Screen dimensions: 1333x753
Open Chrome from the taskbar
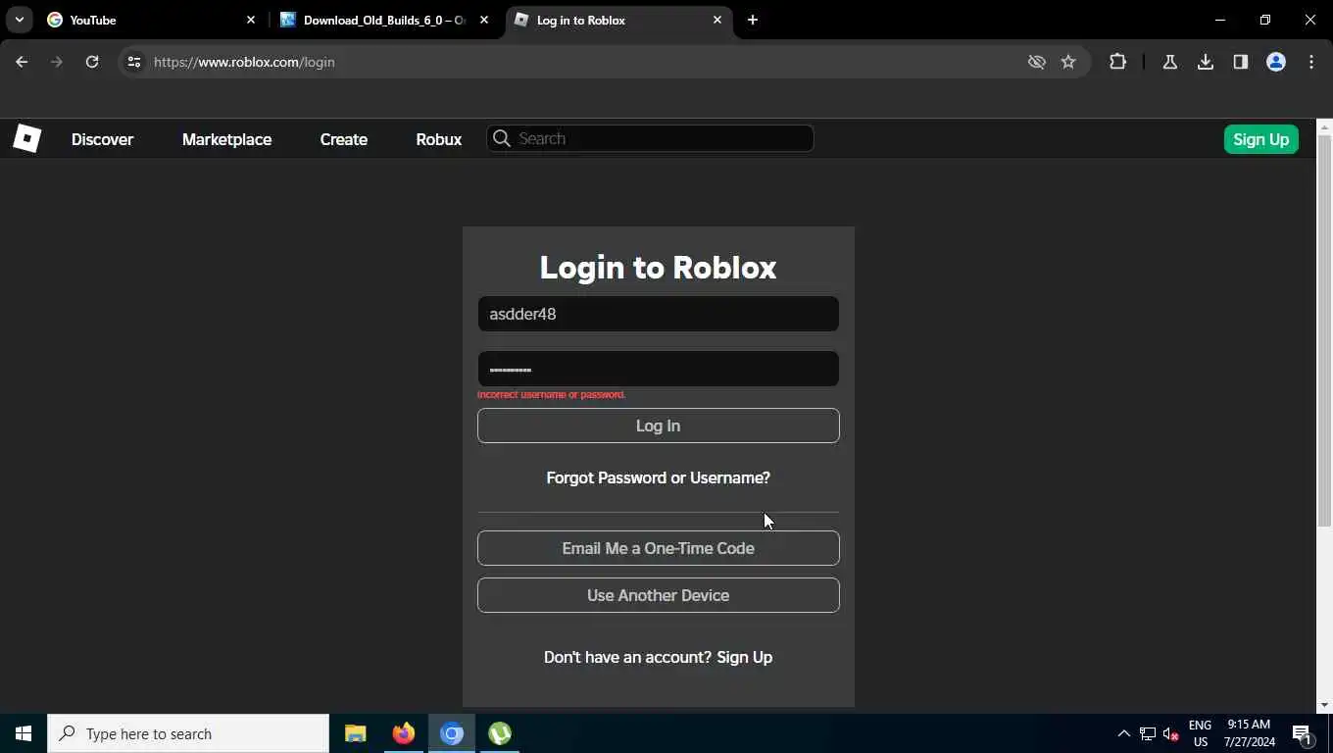point(451,733)
